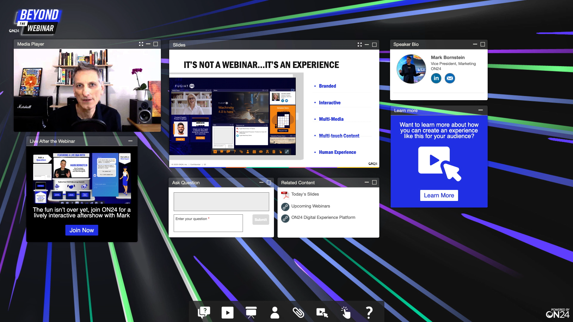Open the Media Player from the bottom dock
573x322 pixels.
pyautogui.click(x=227, y=312)
